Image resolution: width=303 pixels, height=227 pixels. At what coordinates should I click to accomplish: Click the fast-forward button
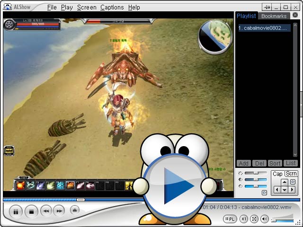click(x=59, y=211)
